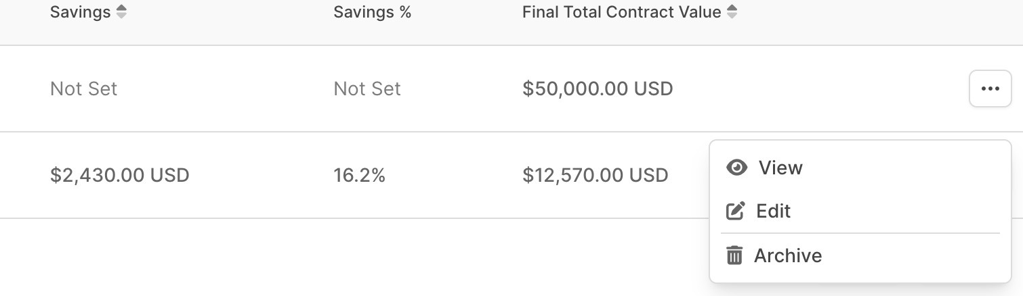Click the eye icon in the View entry

736,168
